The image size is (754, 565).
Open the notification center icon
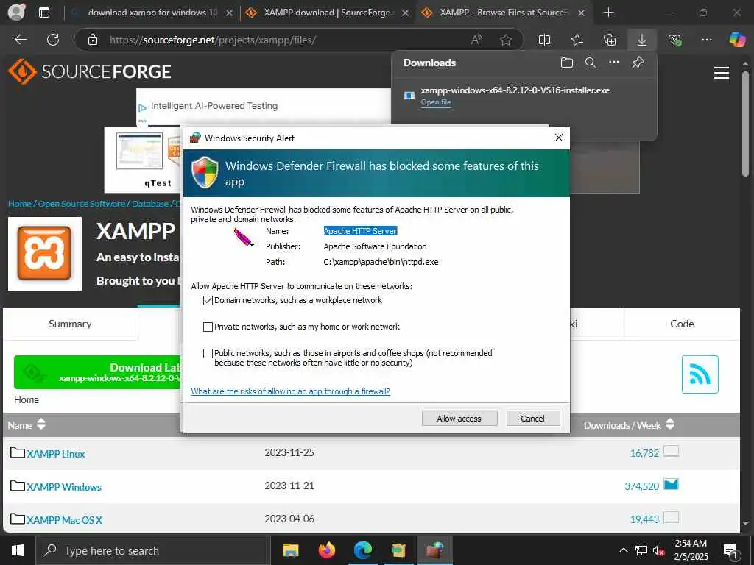731,551
